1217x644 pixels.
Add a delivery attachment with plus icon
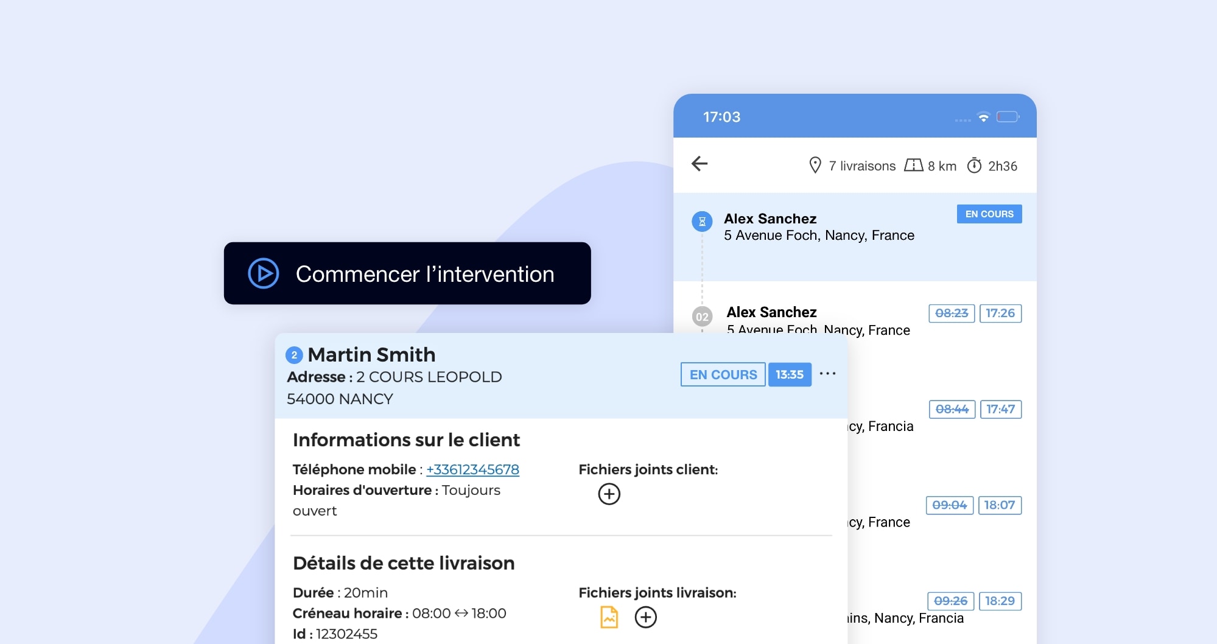click(x=645, y=617)
